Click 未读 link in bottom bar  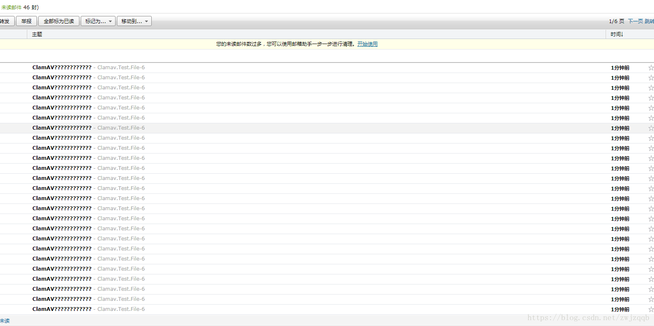coord(5,321)
